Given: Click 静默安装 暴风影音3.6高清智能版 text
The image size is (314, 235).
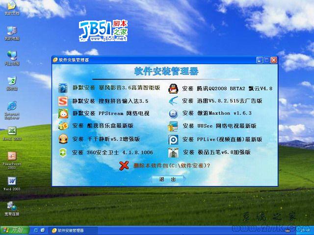Looking at the screenshot, I should pos(116,88).
